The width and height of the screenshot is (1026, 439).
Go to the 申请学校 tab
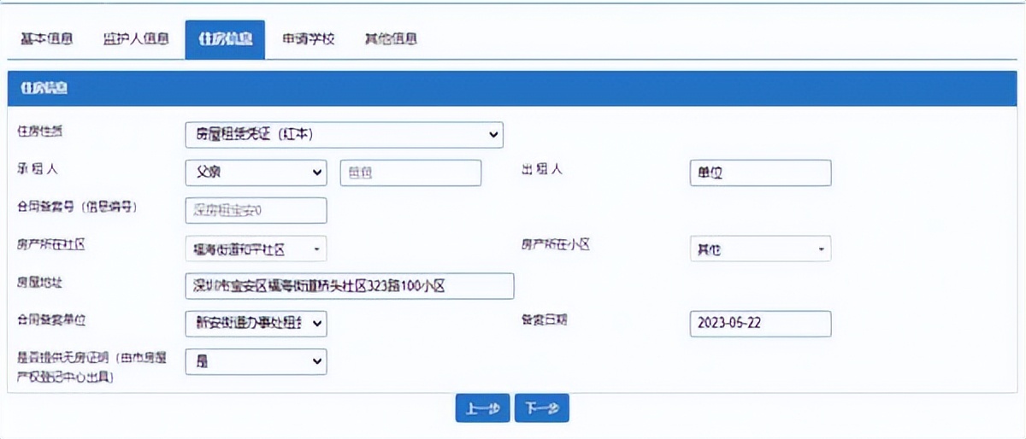pos(308,39)
